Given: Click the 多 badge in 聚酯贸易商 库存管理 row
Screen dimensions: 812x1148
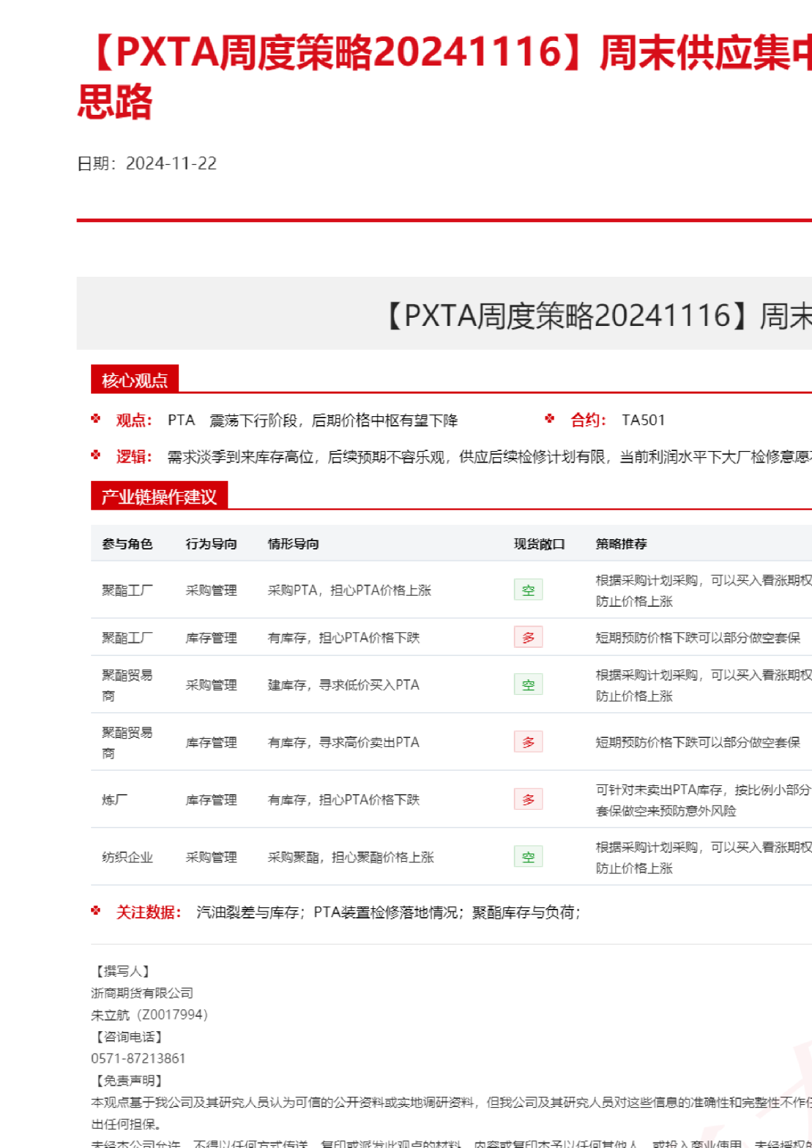Looking at the screenshot, I should 528,741.
